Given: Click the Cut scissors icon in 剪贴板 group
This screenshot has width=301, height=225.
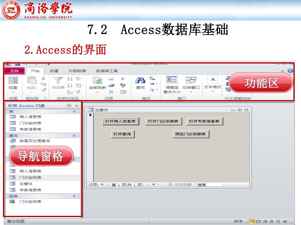Looking at the screenshot, I should 43,78.
